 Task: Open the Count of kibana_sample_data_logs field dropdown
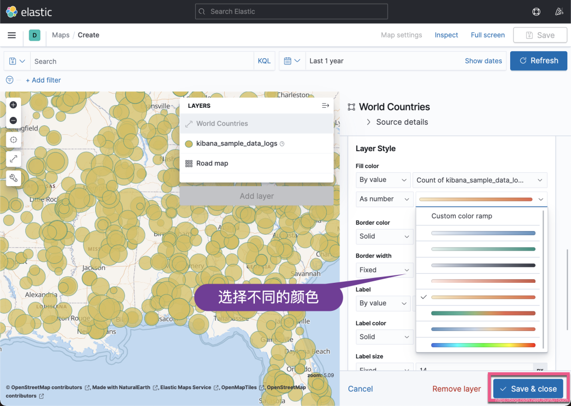(480, 180)
